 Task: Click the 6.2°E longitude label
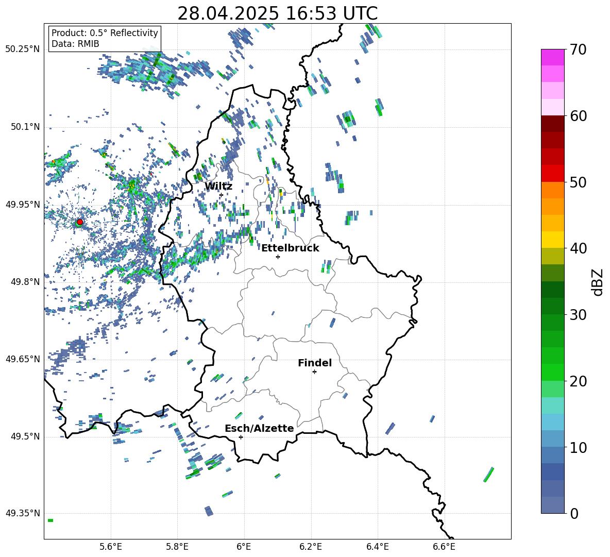[x=311, y=547]
